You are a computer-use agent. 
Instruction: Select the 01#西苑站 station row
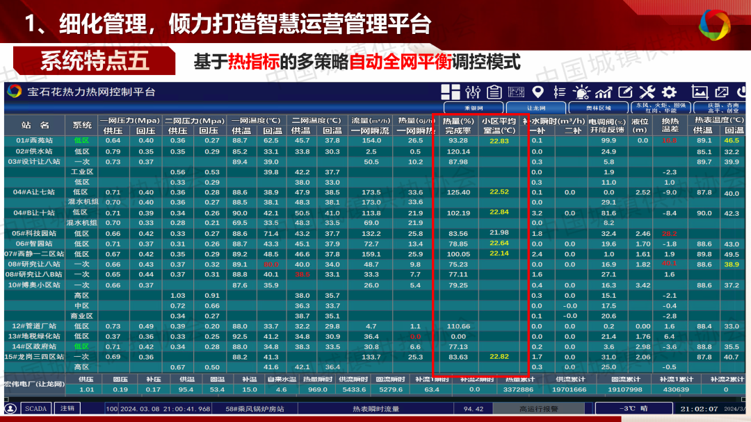click(34, 140)
